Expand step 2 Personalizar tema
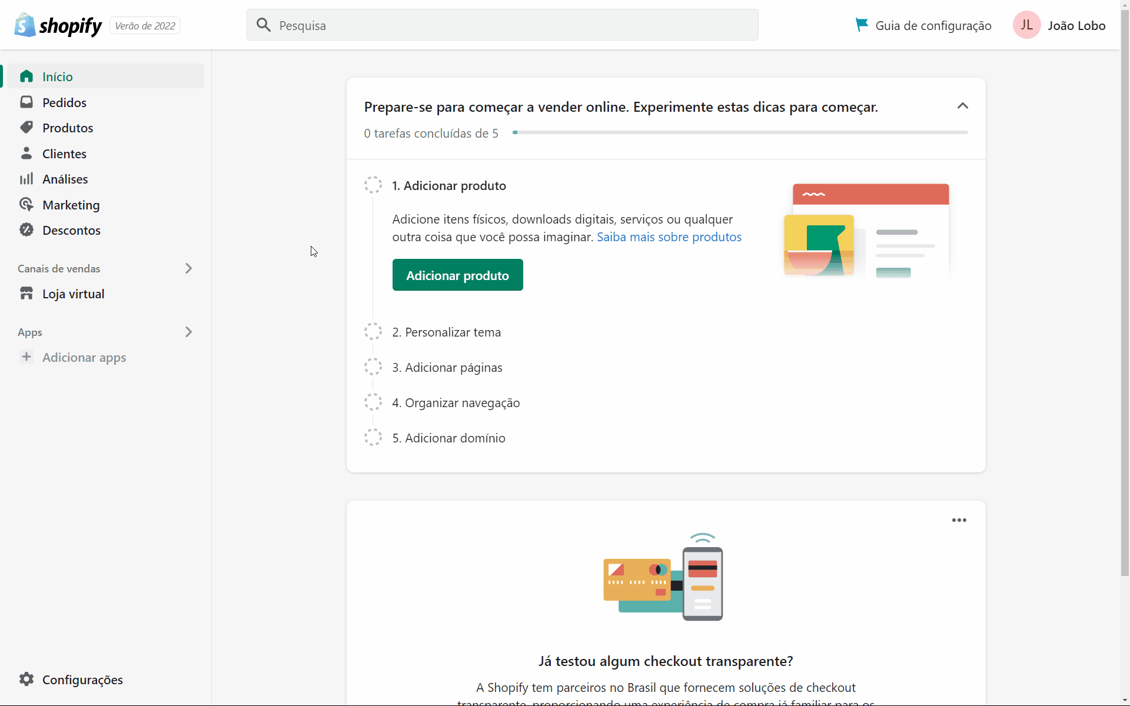Image resolution: width=1130 pixels, height=706 pixels. click(x=447, y=332)
